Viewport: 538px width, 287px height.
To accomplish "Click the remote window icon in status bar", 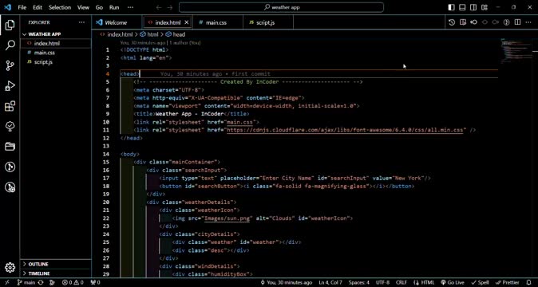I will point(7,282).
